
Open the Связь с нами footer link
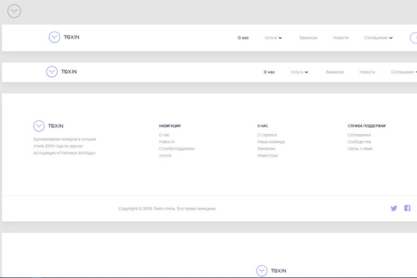360,148
